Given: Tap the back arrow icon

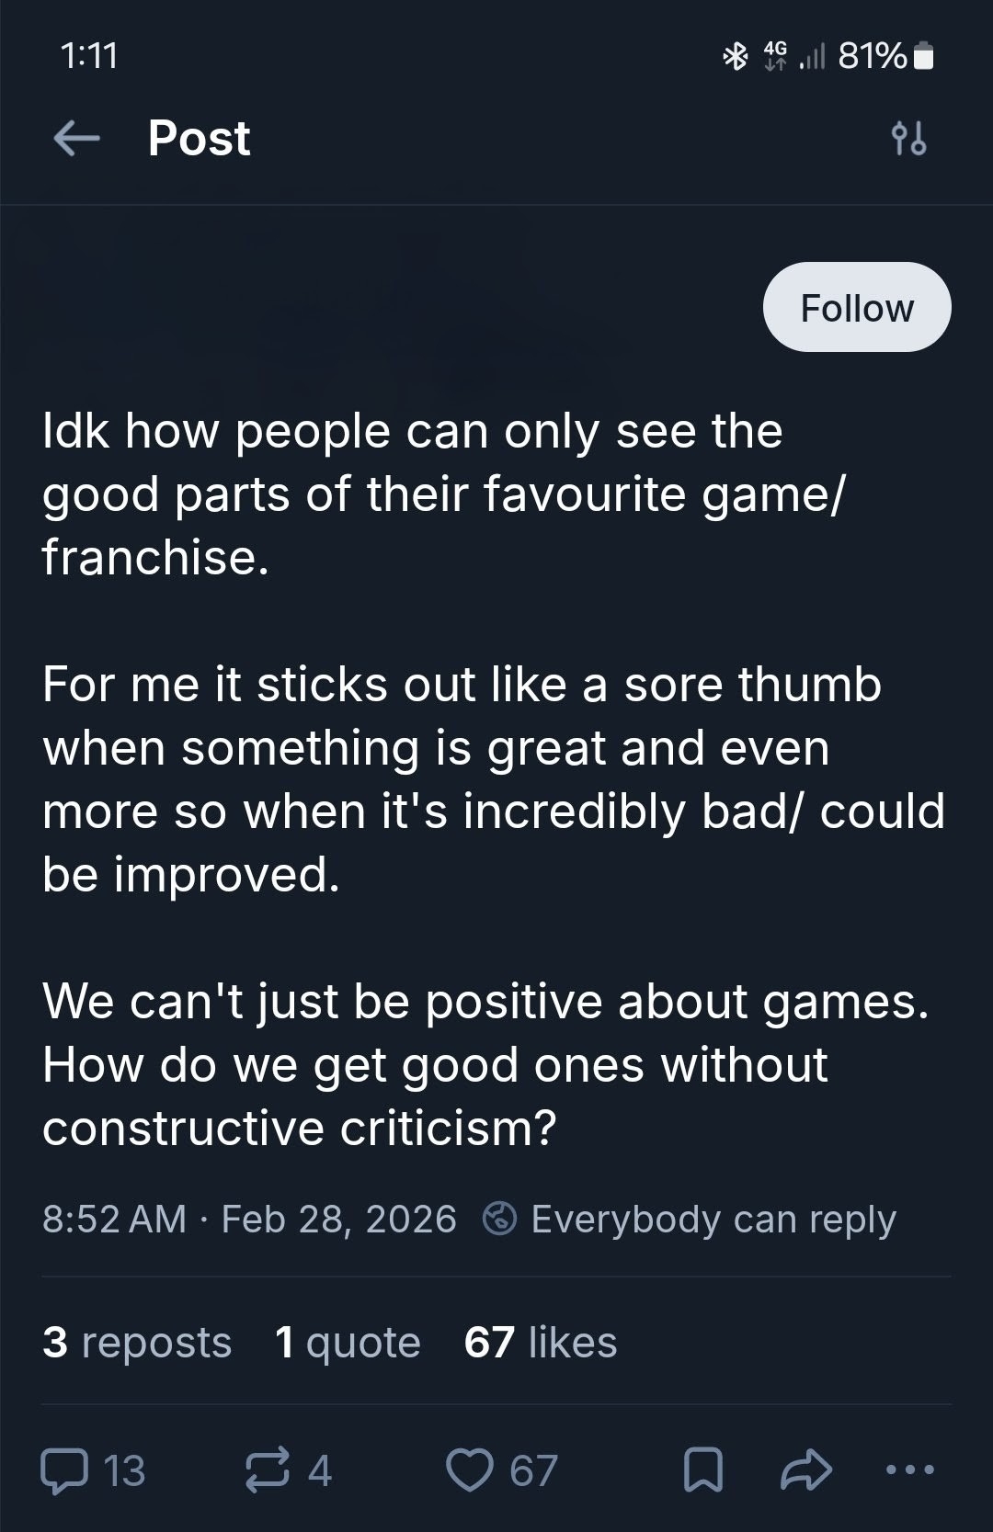Looking at the screenshot, I should [76, 139].
